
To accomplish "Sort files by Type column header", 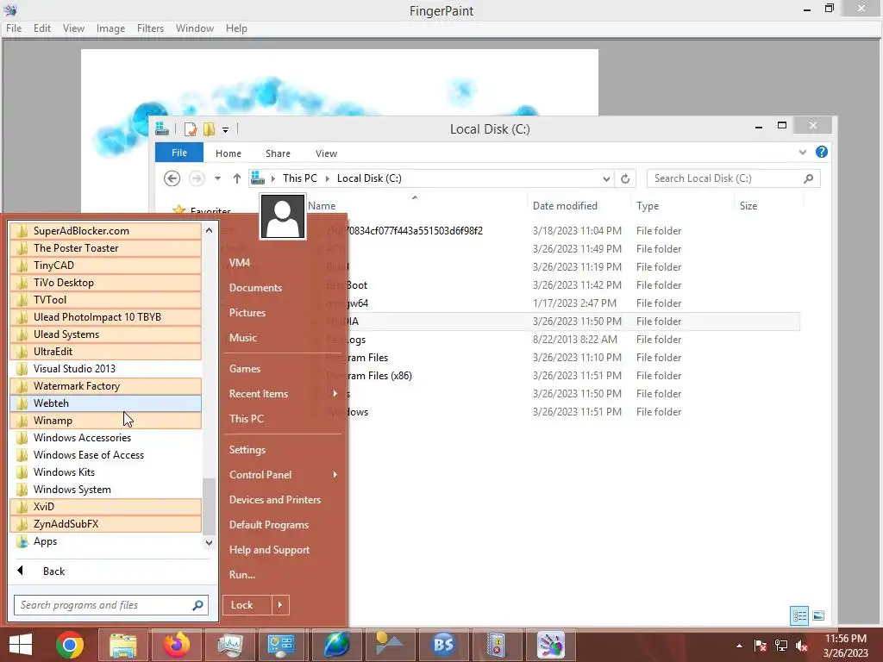I will pyautogui.click(x=648, y=206).
